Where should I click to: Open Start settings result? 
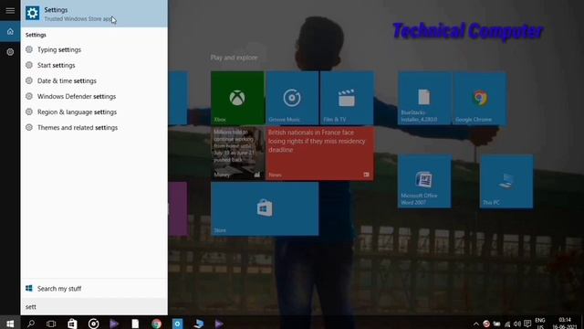[x=94, y=65]
